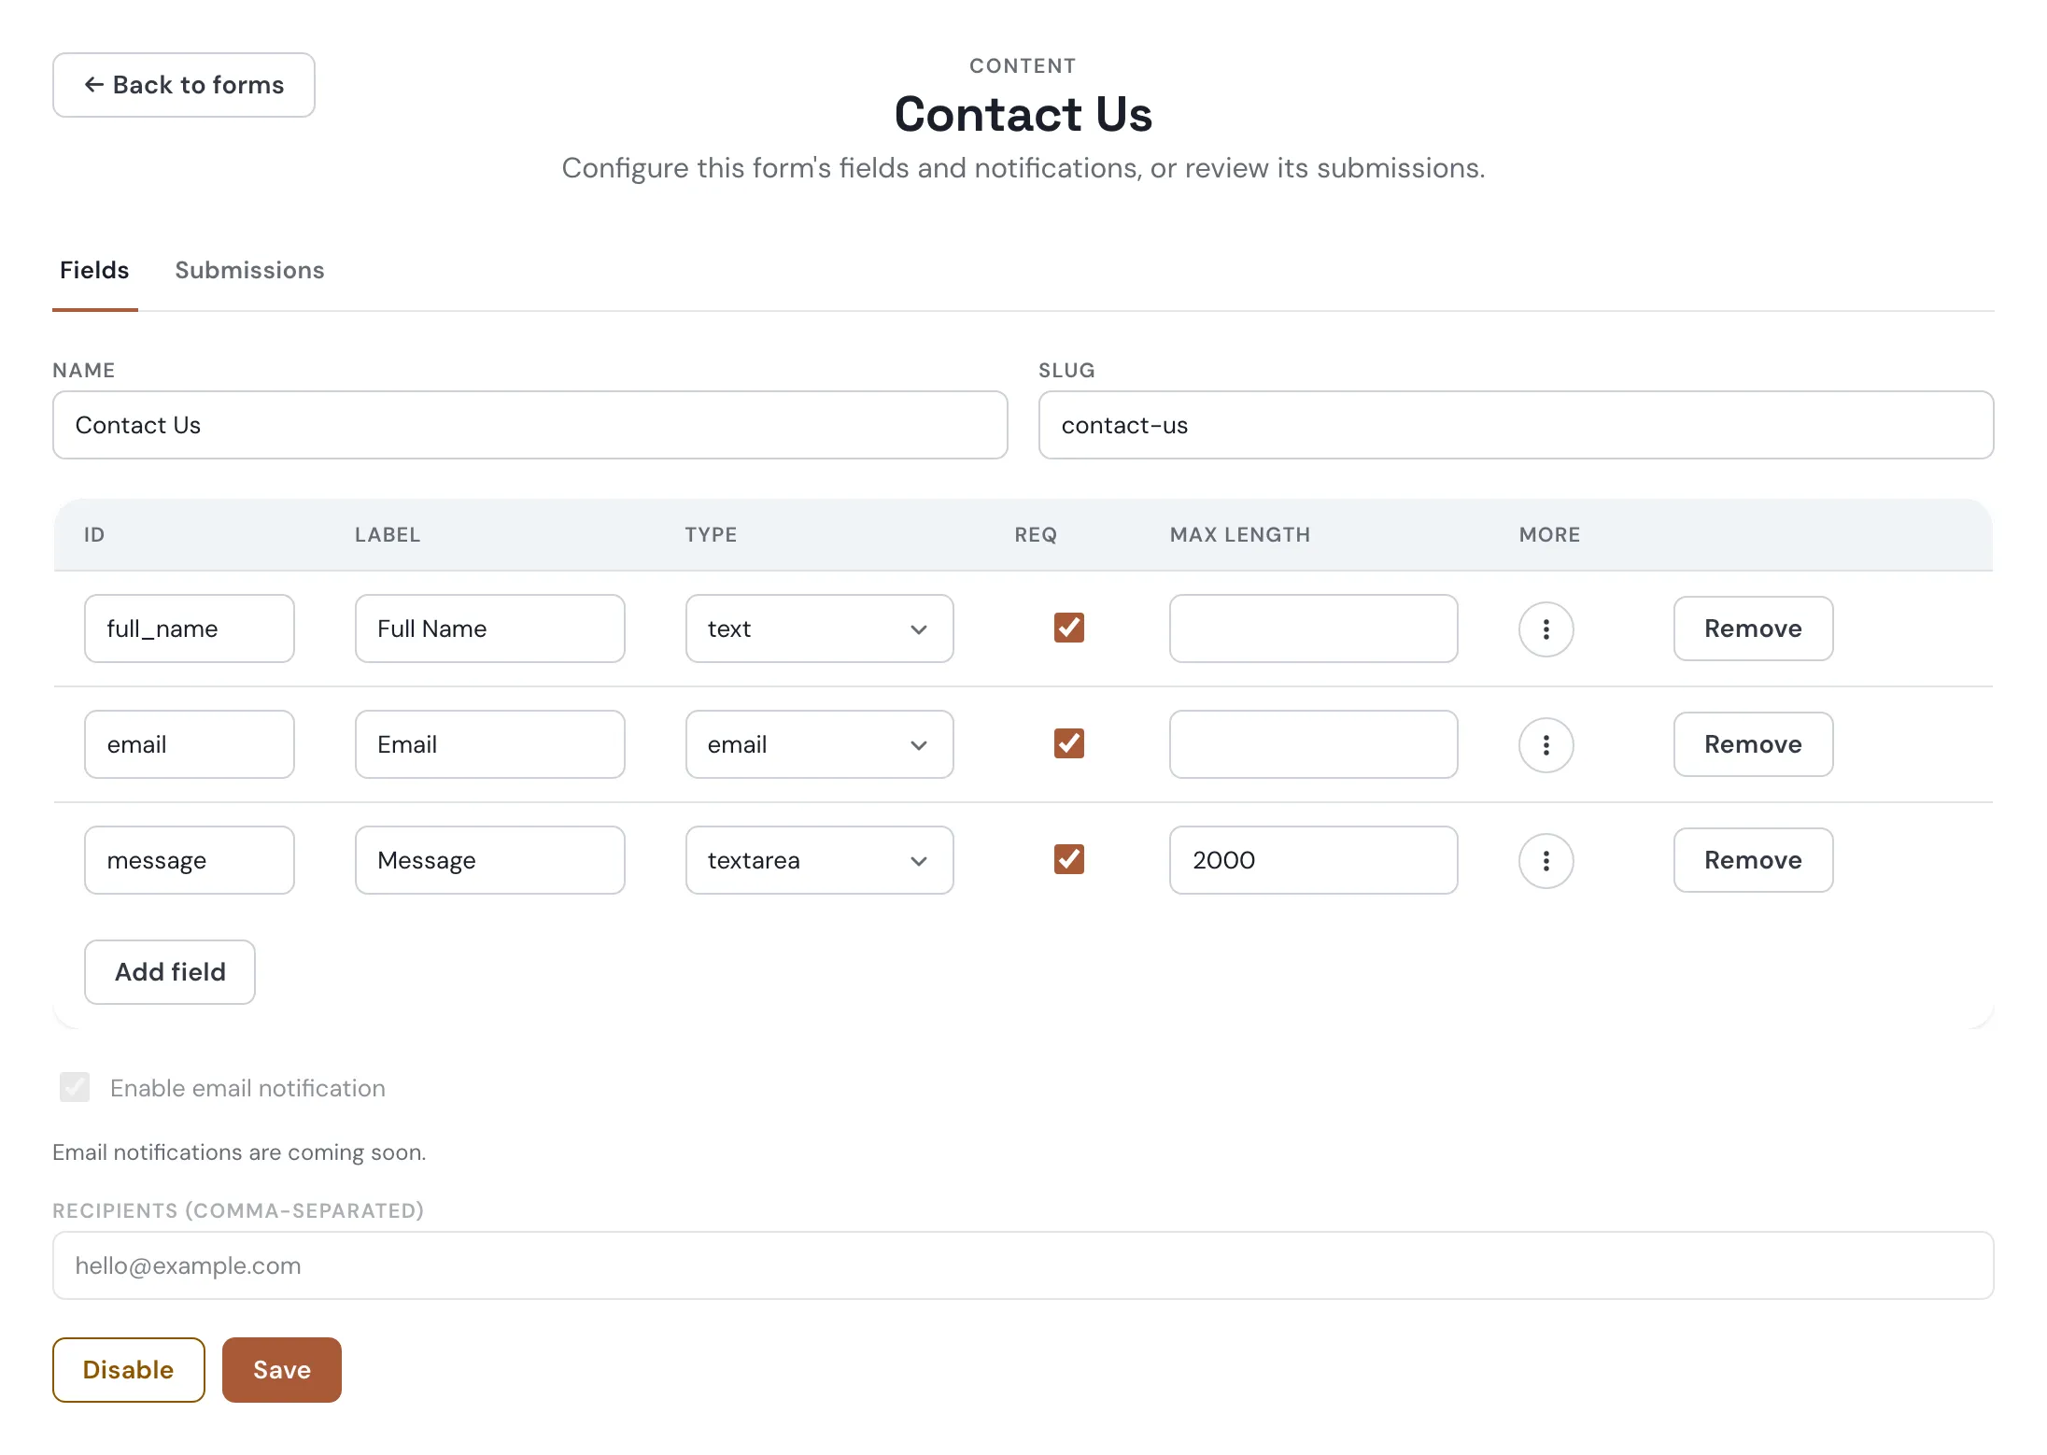Focus the Slug input contact-us
Image resolution: width=2047 pixels, height=1455 pixels.
click(1516, 425)
